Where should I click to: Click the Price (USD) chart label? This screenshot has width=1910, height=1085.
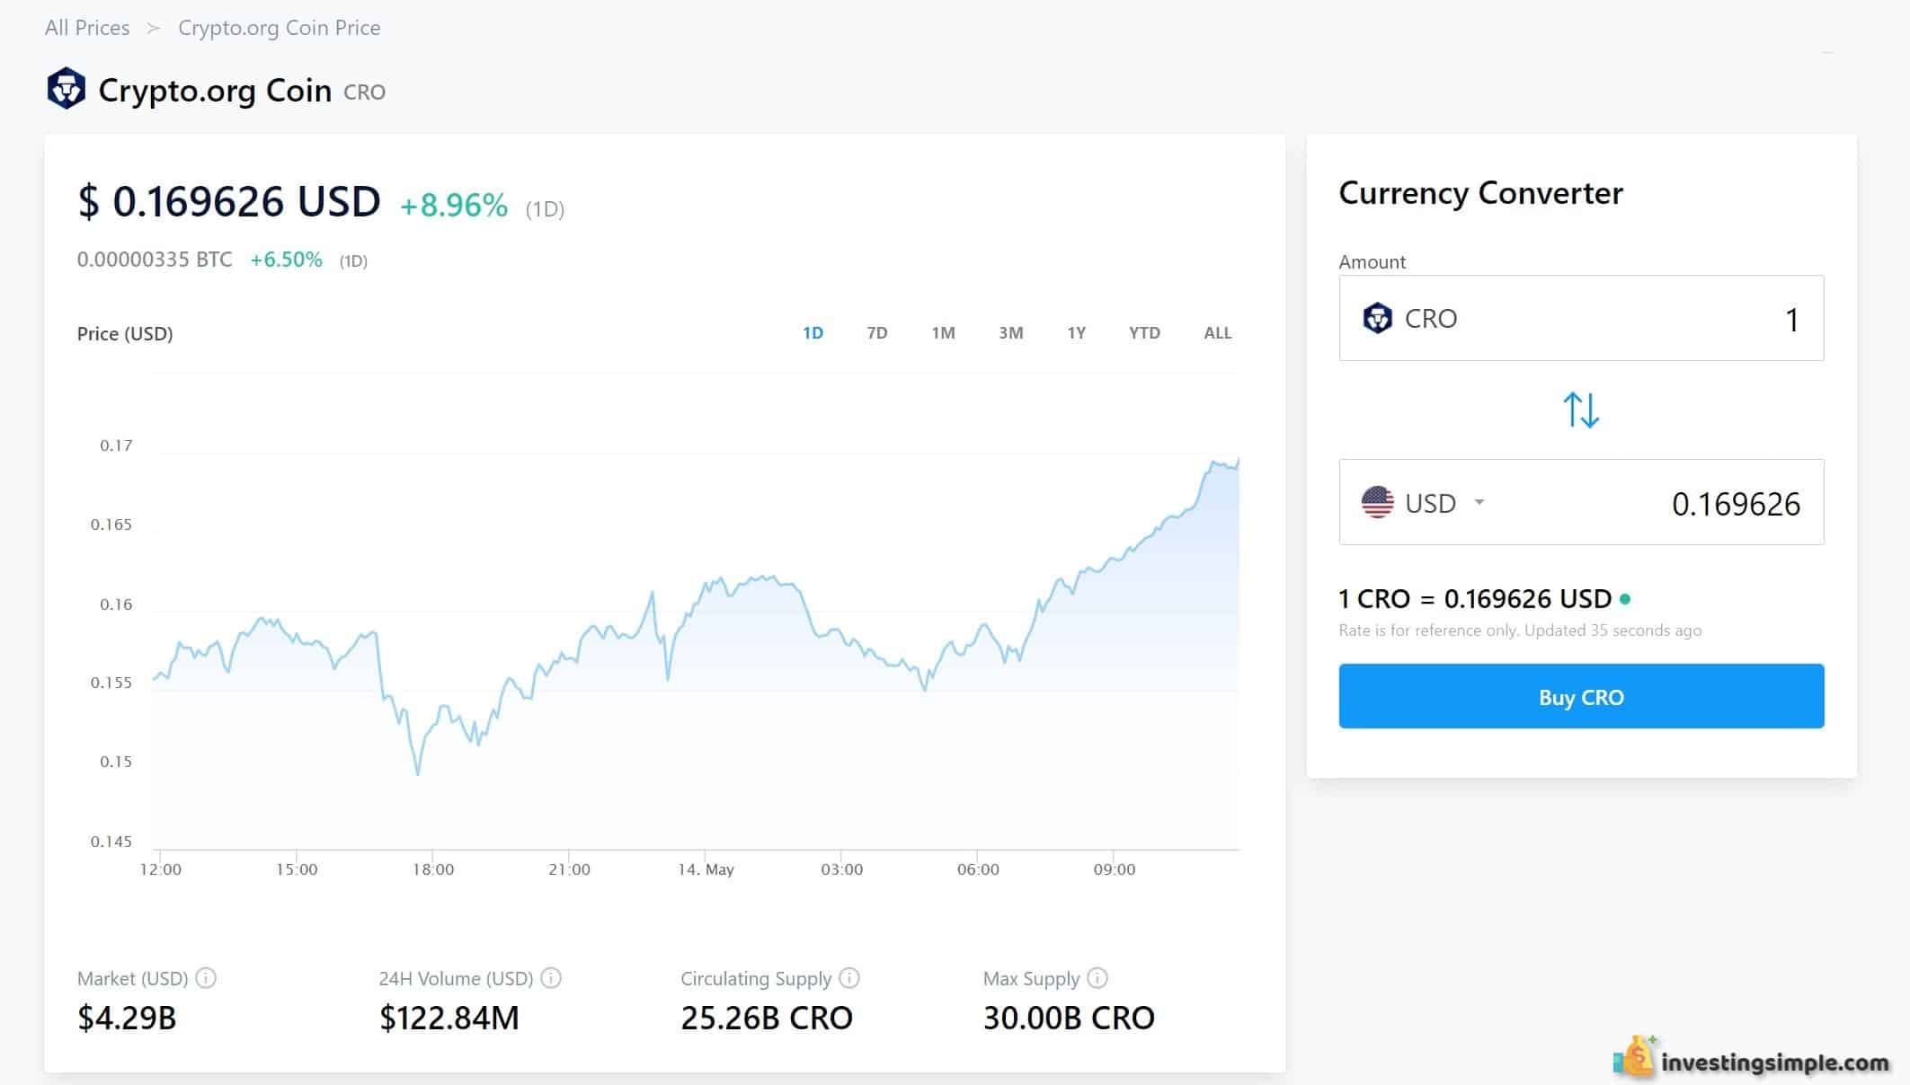point(125,333)
